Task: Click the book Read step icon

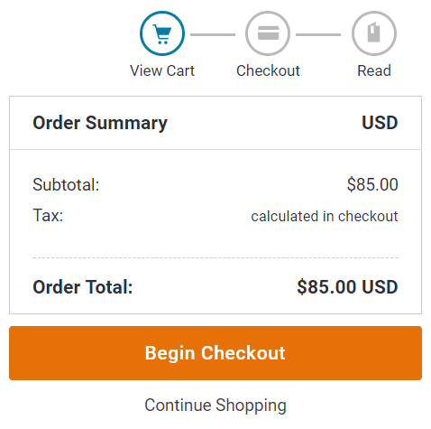Action: [374, 33]
